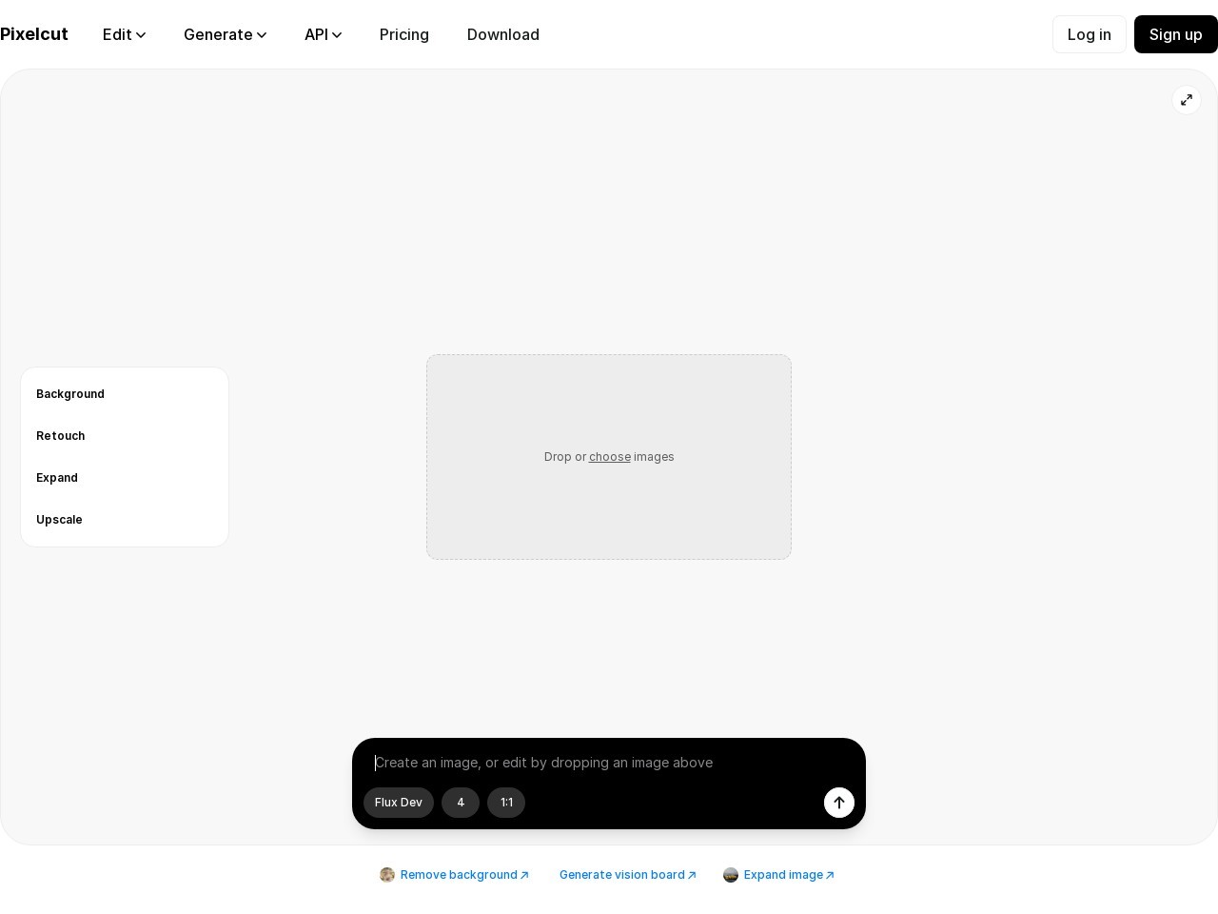Change the image count of 4

(x=461, y=803)
